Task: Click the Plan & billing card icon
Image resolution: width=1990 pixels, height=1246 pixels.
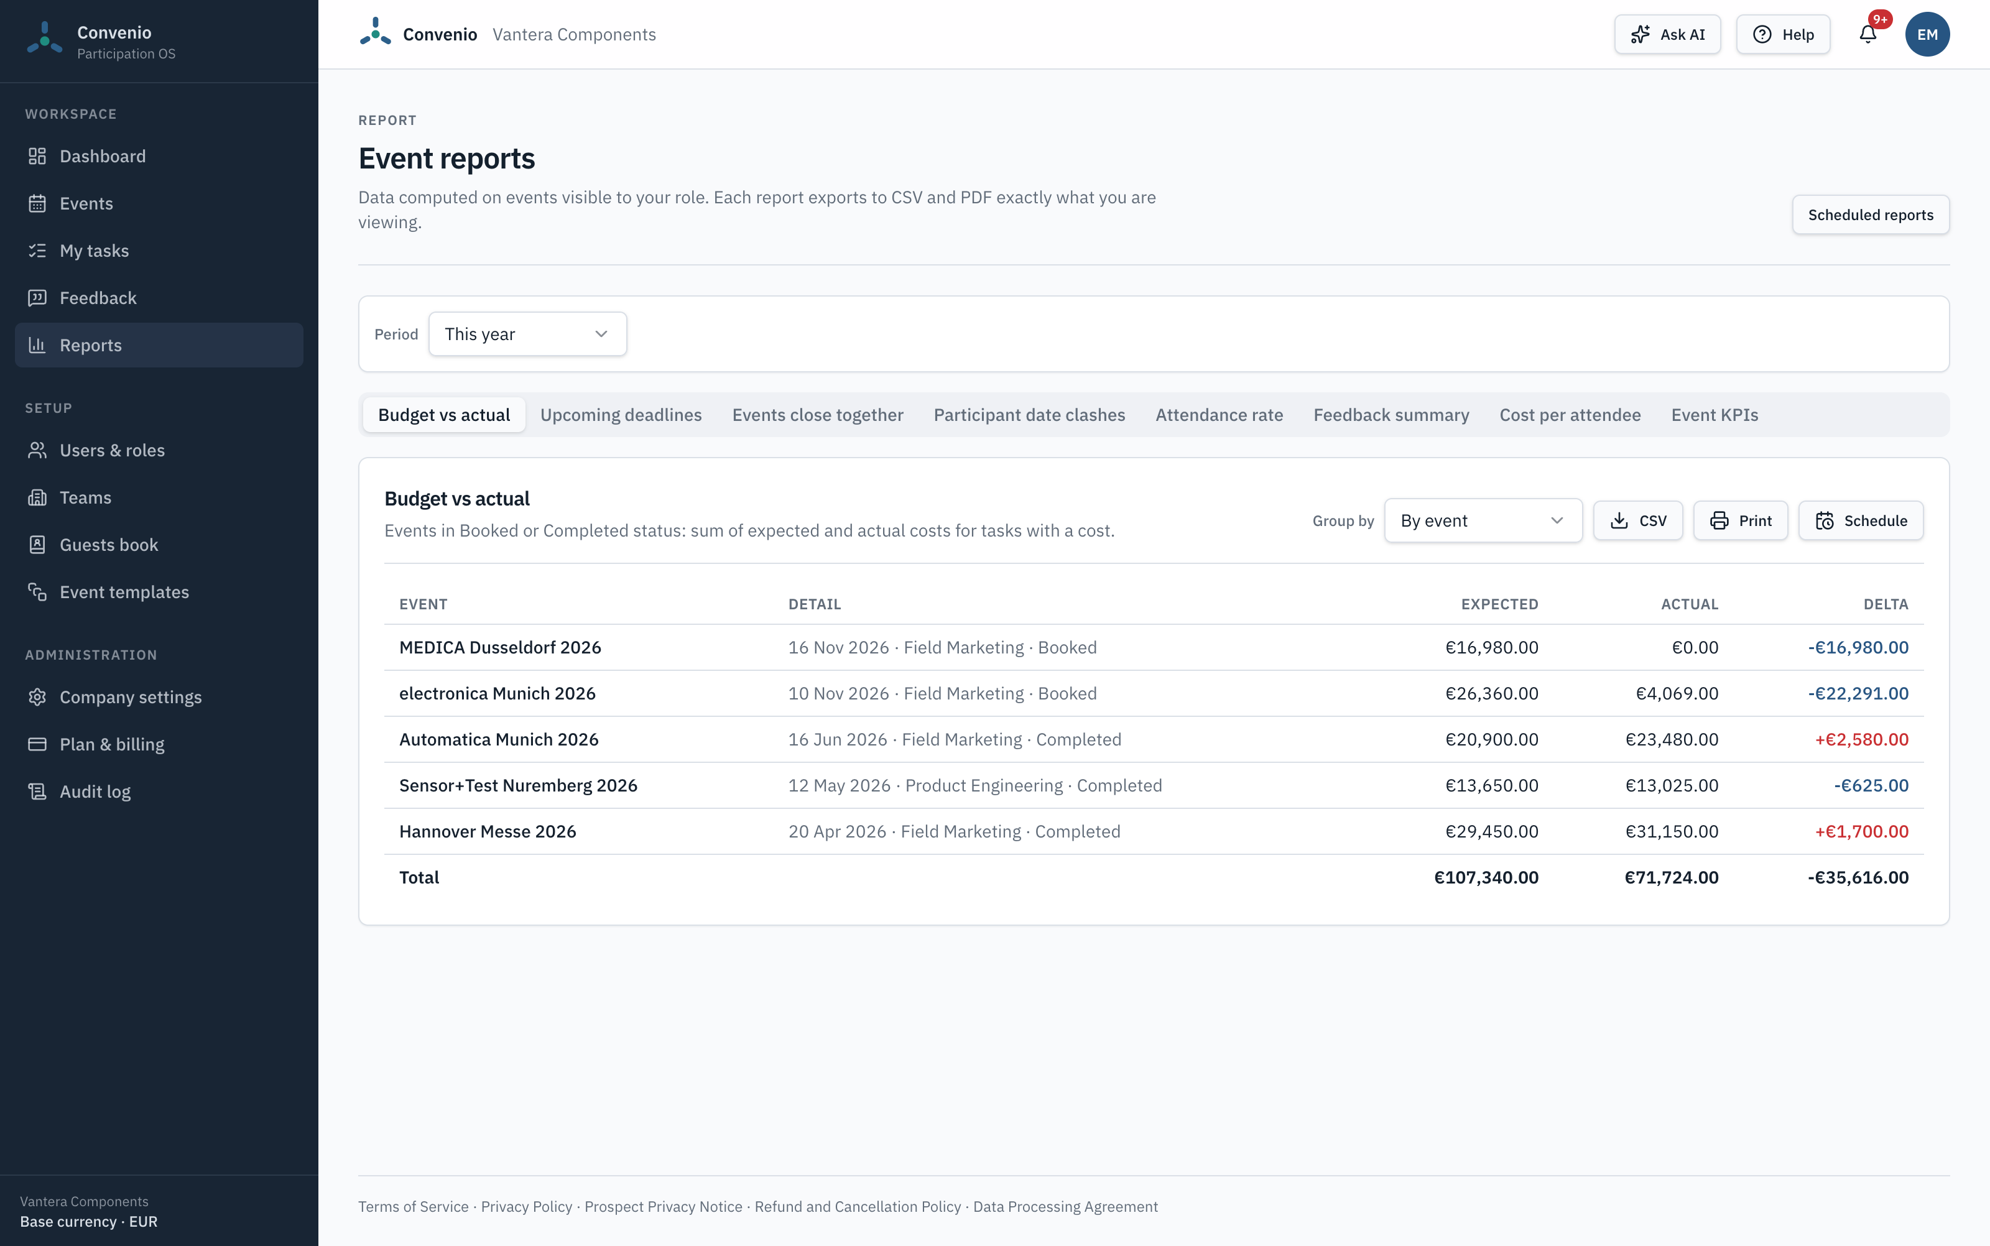Action: (37, 744)
